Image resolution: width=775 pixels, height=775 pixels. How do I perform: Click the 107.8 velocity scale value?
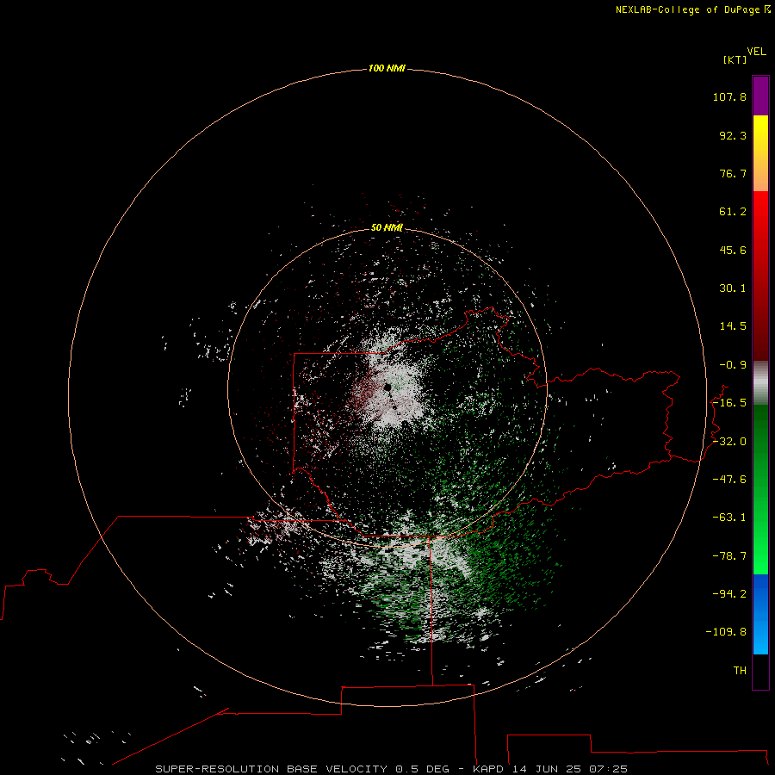[x=729, y=96]
